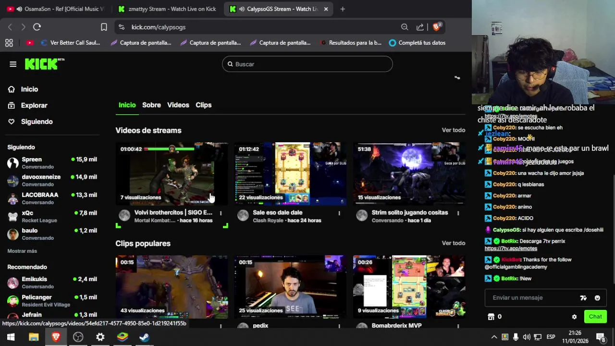The height and width of the screenshot is (346, 615).
Task: Toggle the taskbar microphone icon
Action: (516, 337)
